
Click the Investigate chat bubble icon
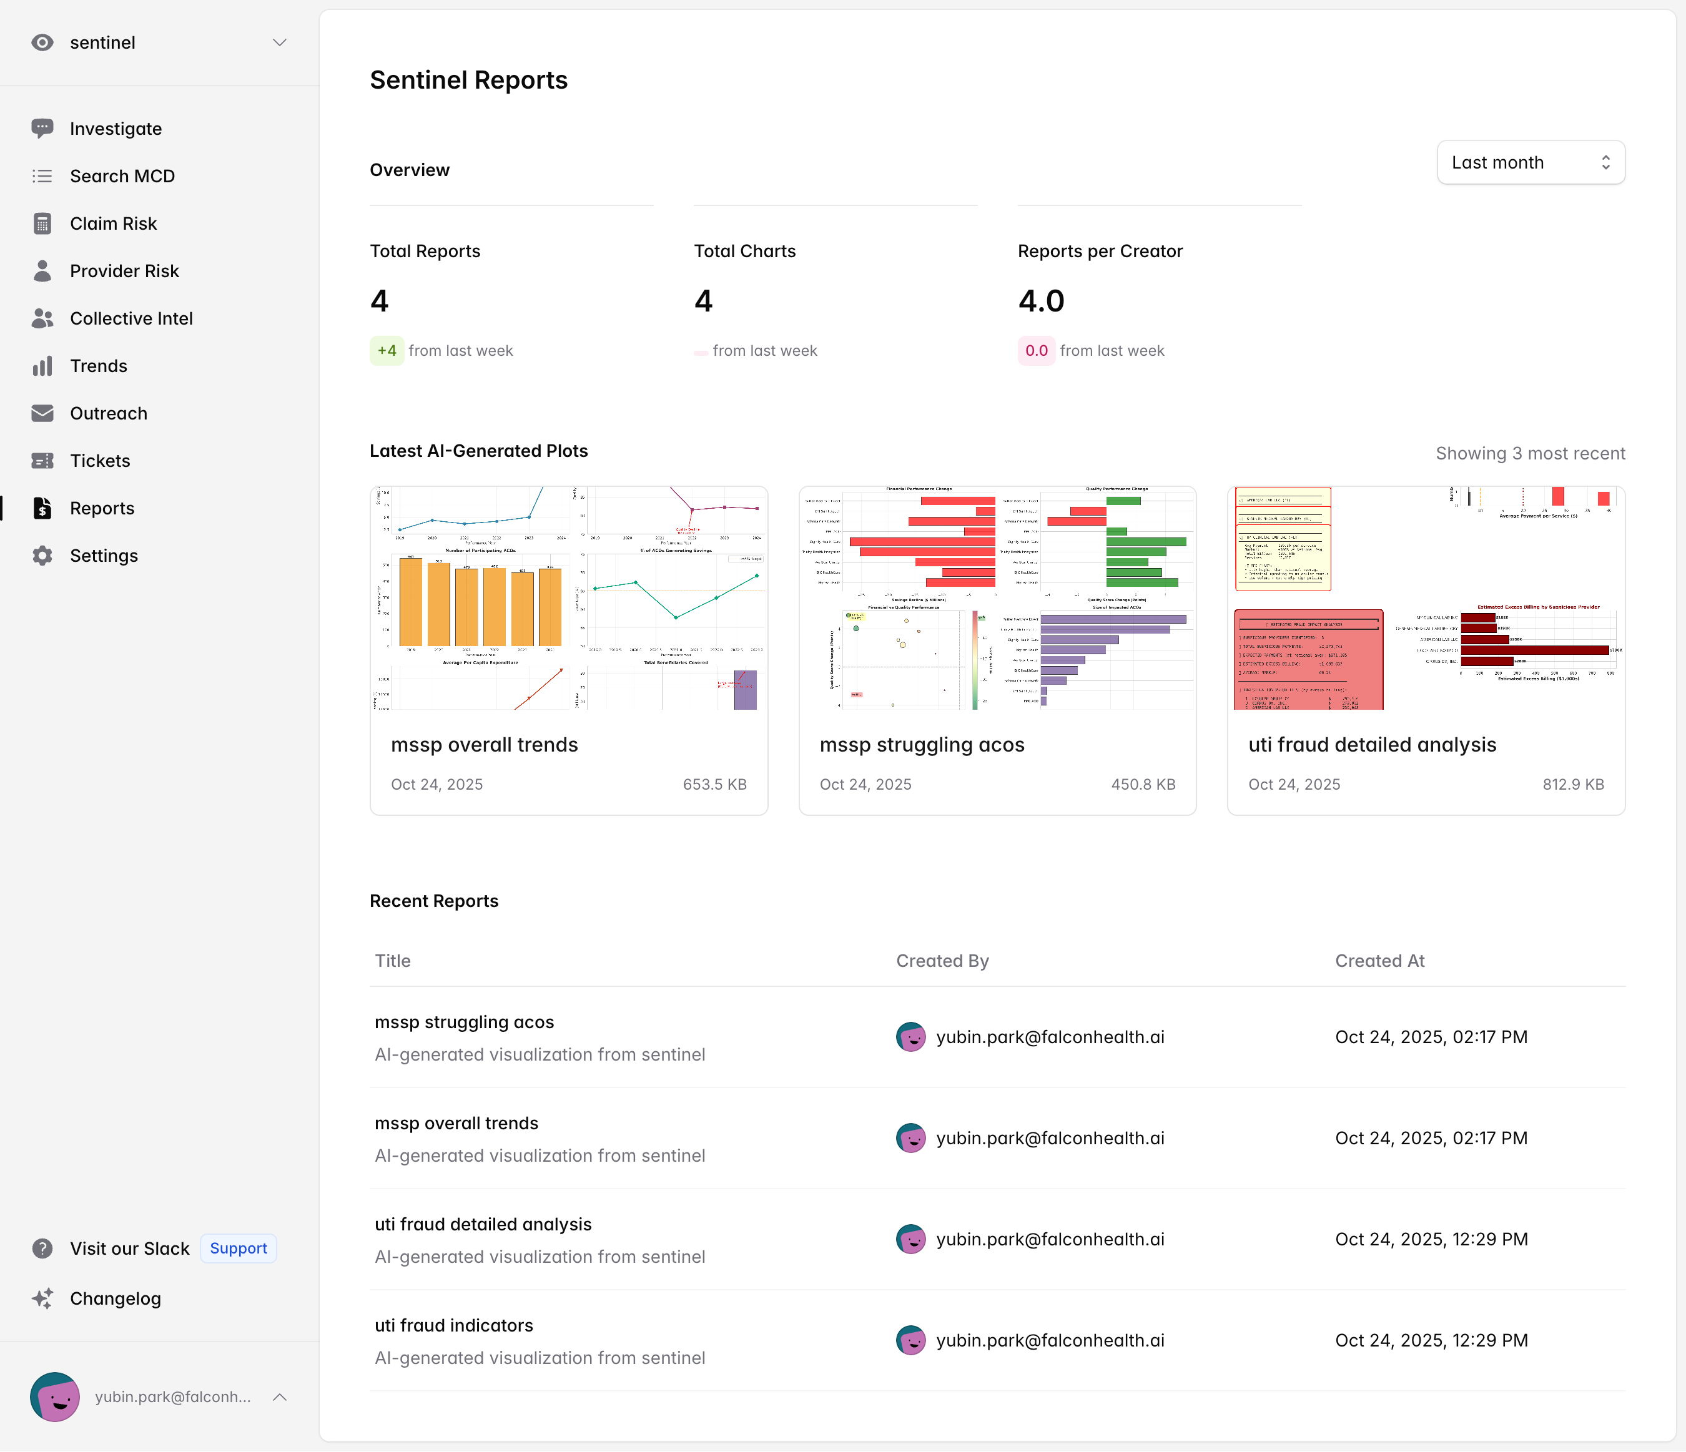pyautogui.click(x=42, y=129)
